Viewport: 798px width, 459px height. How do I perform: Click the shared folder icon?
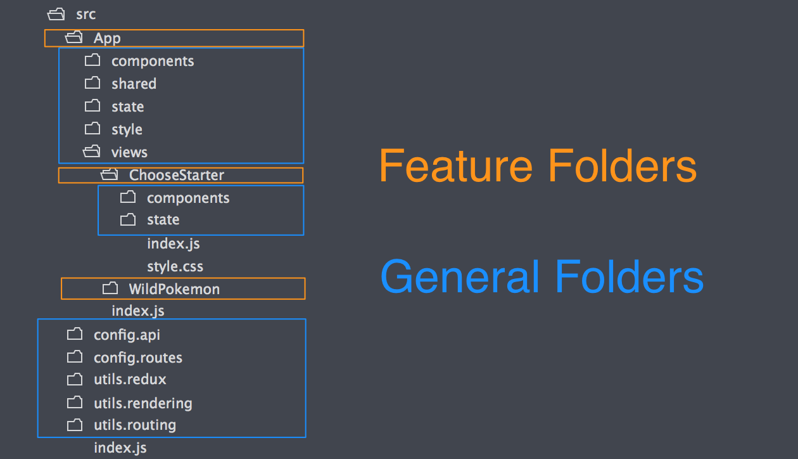tap(92, 83)
